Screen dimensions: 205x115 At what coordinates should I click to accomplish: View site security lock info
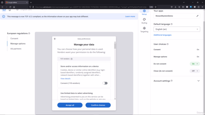(33, 7)
